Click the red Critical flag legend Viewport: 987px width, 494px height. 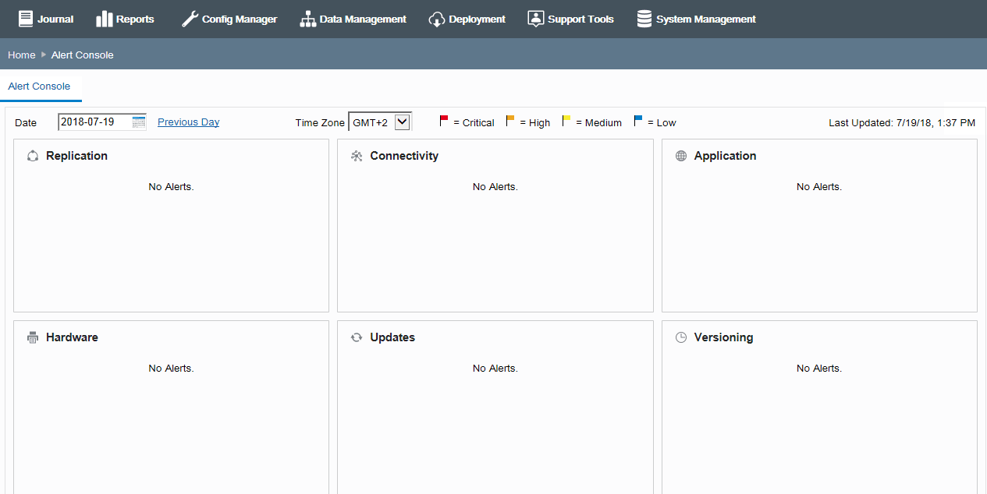(x=444, y=121)
